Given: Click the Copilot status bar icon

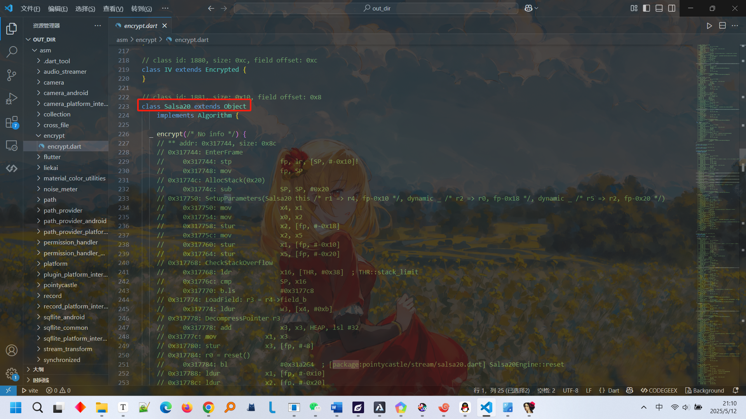Looking at the screenshot, I should pyautogui.click(x=630, y=390).
